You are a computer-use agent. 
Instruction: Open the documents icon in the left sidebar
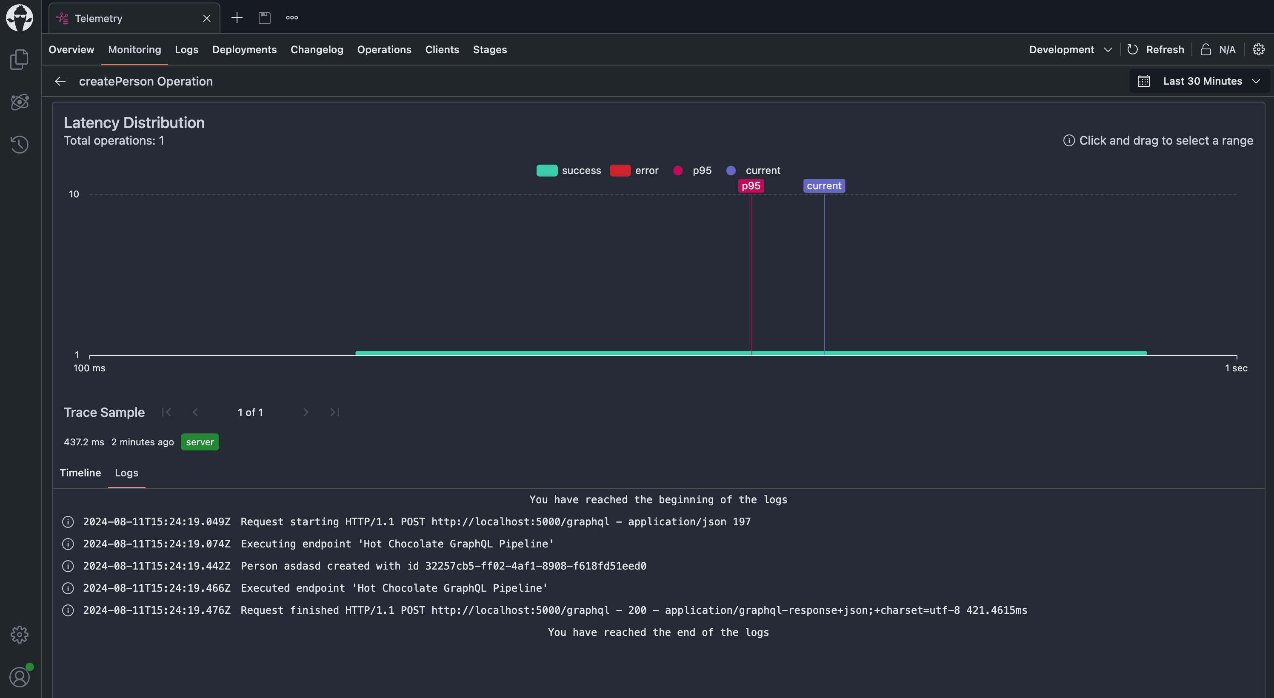(19, 59)
